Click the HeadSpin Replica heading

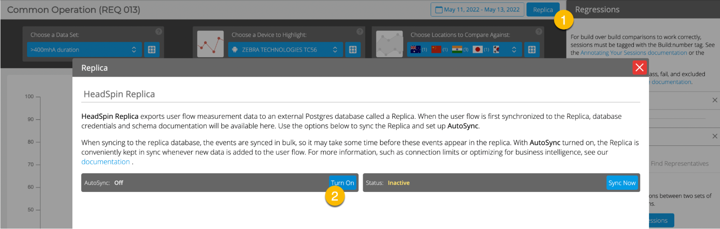click(119, 94)
